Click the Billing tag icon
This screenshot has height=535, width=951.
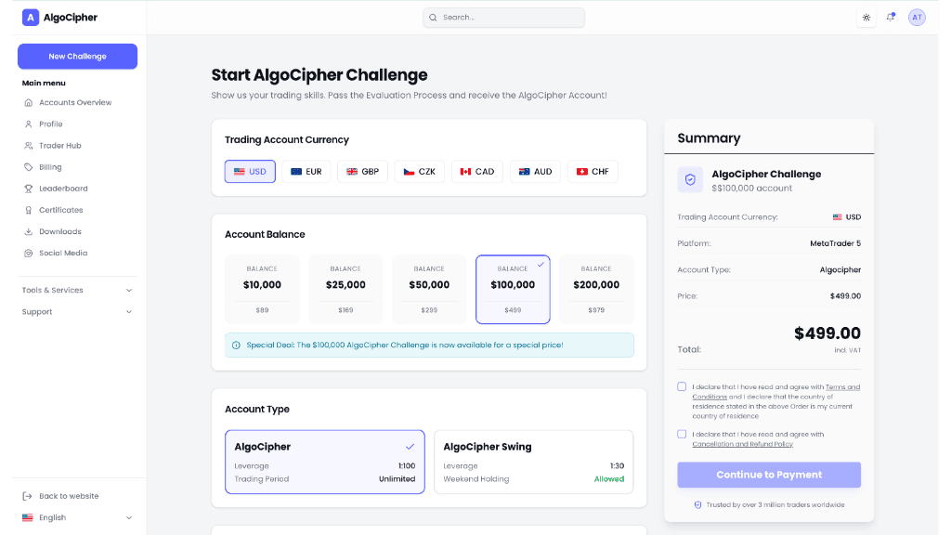29,167
